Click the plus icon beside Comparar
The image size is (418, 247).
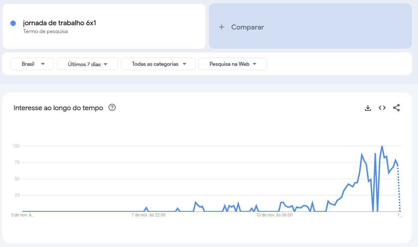click(x=222, y=27)
